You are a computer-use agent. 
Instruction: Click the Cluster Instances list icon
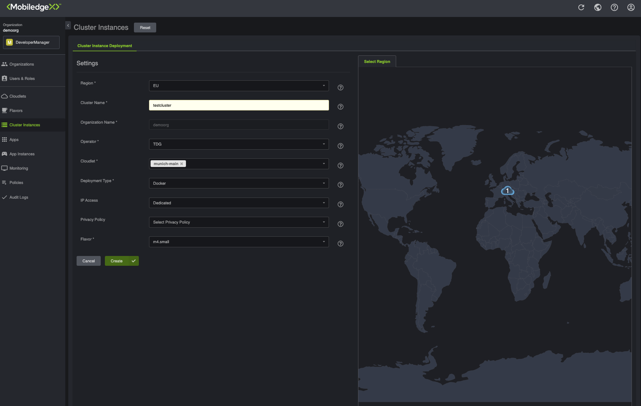click(5, 125)
